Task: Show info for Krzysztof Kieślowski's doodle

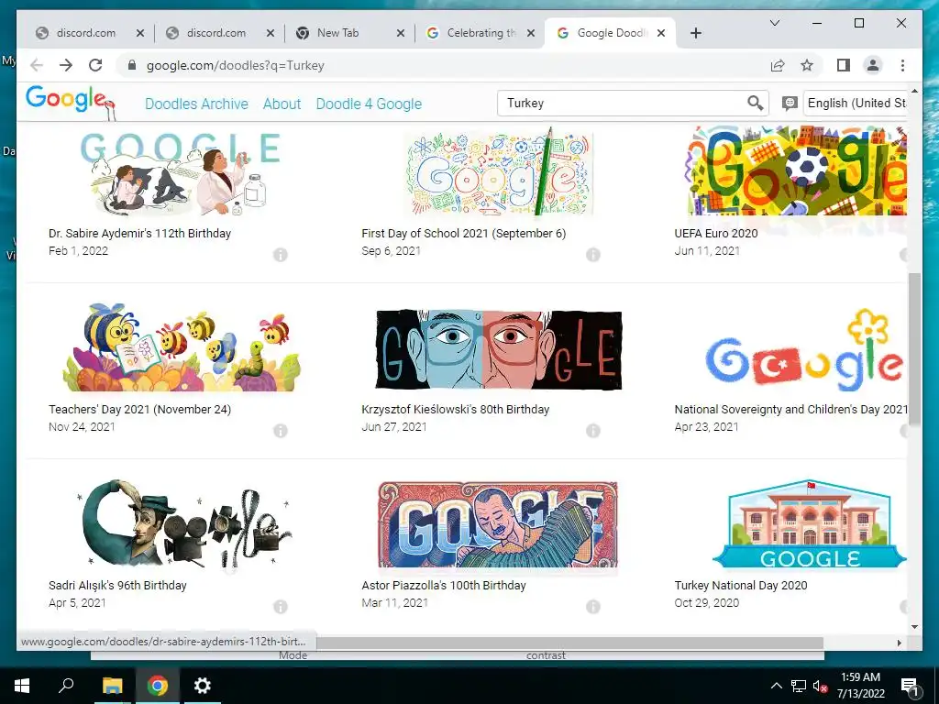Action: 593,431
